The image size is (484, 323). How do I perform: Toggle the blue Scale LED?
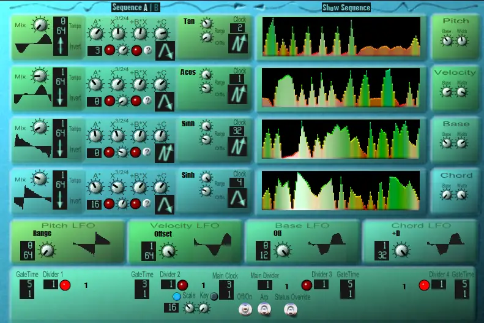pyautogui.click(x=177, y=297)
